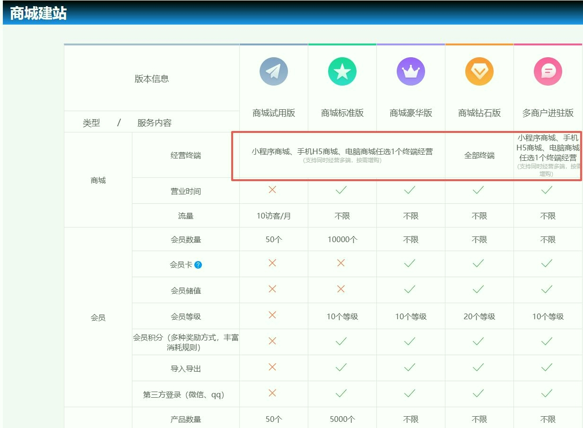Click the 10000个 cell under 会员数量
The height and width of the screenshot is (428, 583).
click(x=341, y=239)
